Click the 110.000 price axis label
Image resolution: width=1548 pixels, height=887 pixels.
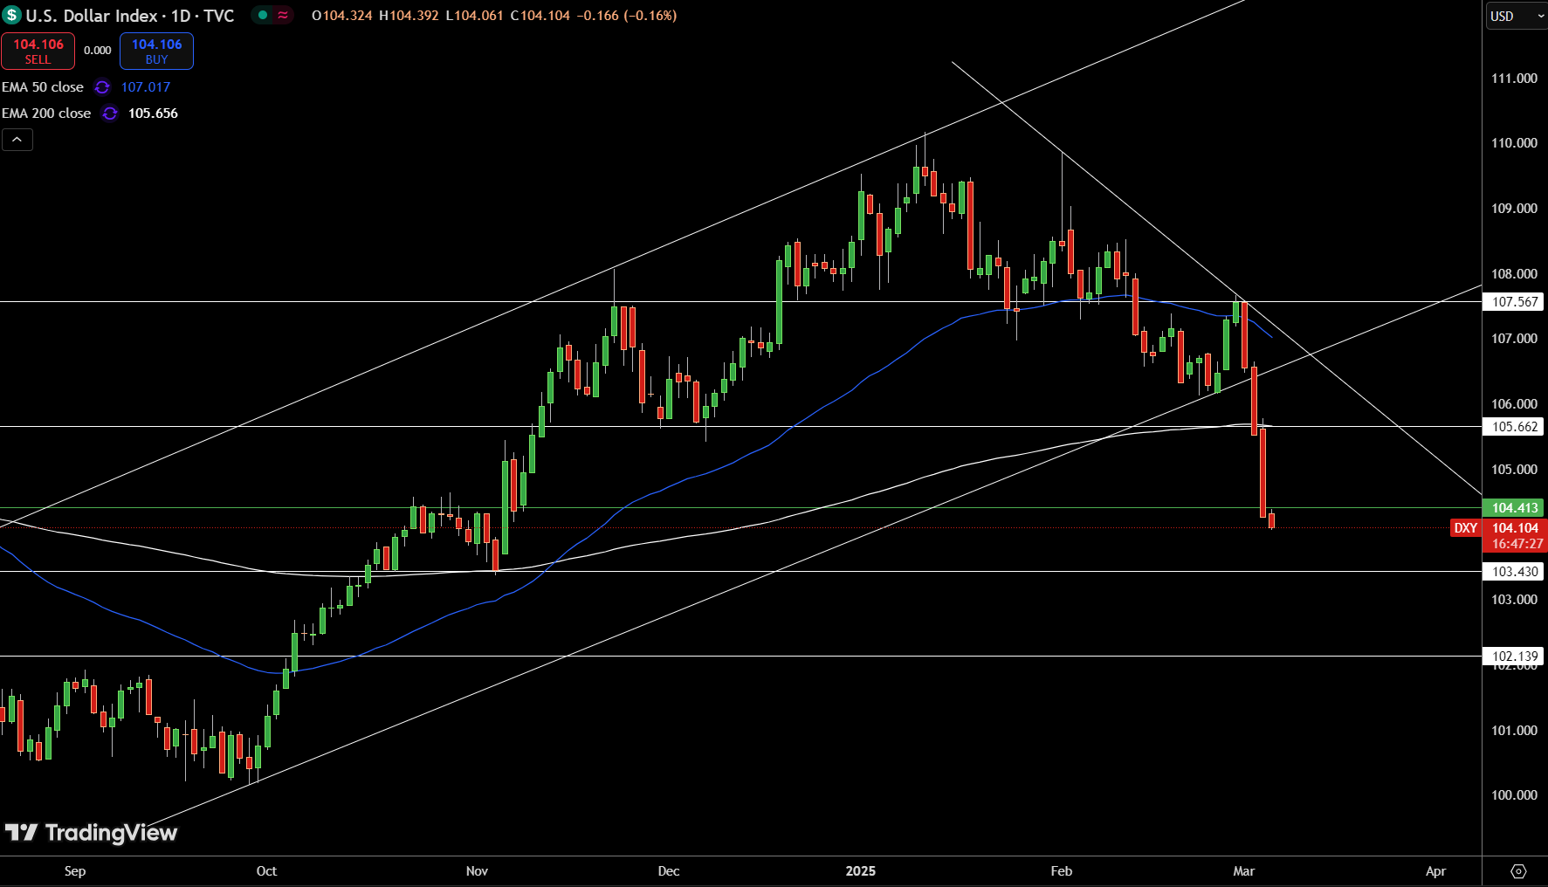pyautogui.click(x=1514, y=143)
